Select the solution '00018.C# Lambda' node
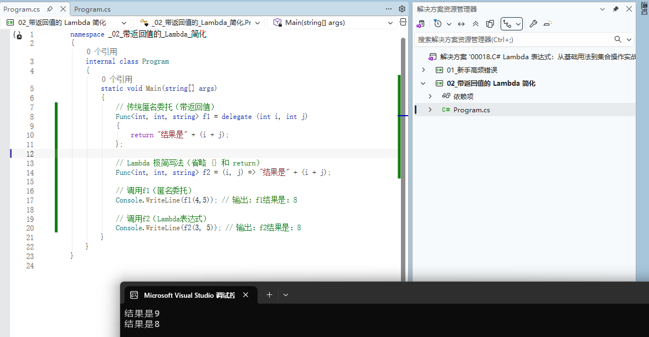649x337 pixels. click(532, 56)
